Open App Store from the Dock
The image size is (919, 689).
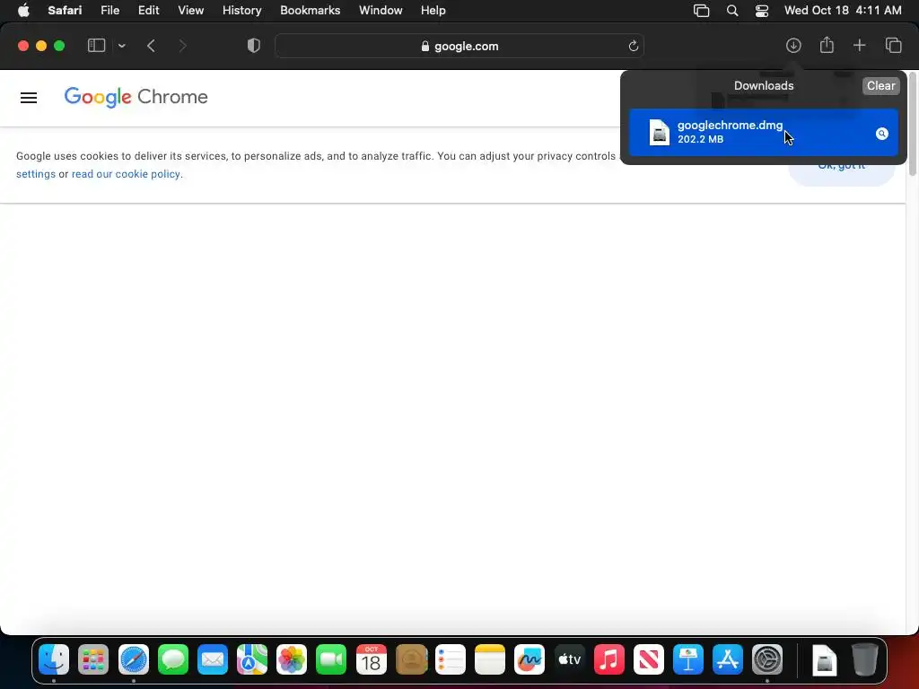[727, 660]
